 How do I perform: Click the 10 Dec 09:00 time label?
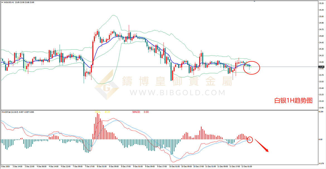186,166
